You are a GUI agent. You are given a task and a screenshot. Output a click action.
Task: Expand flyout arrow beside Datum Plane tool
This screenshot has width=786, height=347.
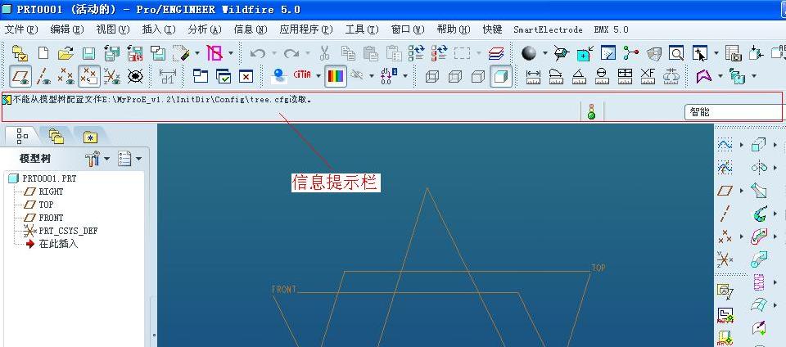point(741,190)
